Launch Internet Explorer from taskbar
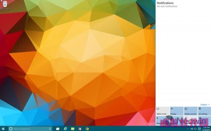The height and width of the screenshot is (131, 211). 65,129
